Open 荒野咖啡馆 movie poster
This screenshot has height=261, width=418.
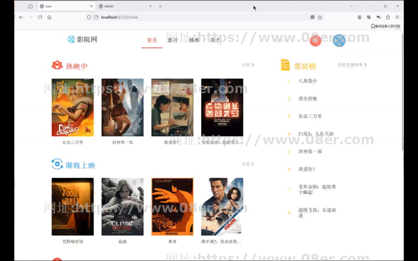coord(73,207)
